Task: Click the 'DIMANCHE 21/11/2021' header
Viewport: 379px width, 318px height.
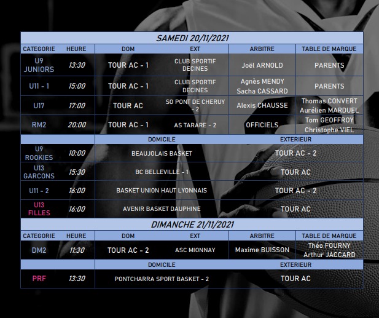Action: click(192, 225)
